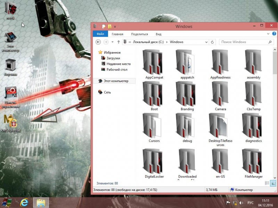The width and height of the screenshot is (278, 208).
Task: Switch to the Вид ribbon tab
Action: pyautogui.click(x=158, y=34)
